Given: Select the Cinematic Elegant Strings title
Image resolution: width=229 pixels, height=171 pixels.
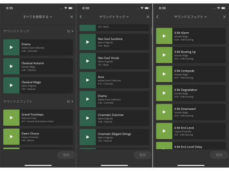Looking at the screenshot, I should click(114, 134).
